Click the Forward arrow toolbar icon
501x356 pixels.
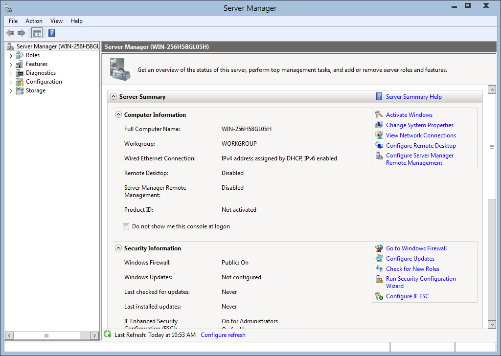(21, 33)
